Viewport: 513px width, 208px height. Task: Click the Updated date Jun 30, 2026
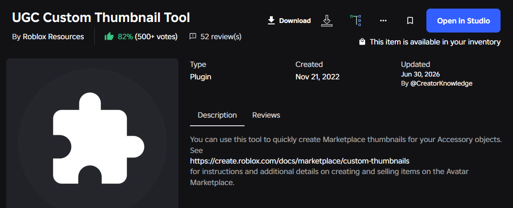click(421, 74)
